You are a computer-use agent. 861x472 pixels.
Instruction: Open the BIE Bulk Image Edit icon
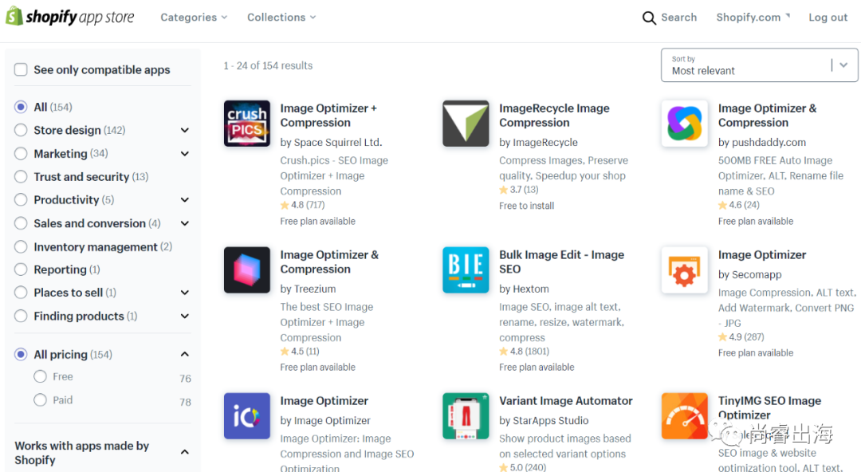pyautogui.click(x=466, y=269)
